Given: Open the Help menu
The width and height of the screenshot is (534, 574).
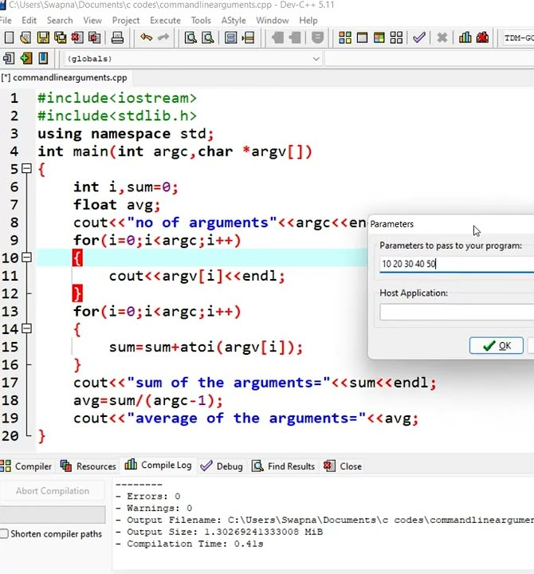Looking at the screenshot, I should [x=308, y=20].
